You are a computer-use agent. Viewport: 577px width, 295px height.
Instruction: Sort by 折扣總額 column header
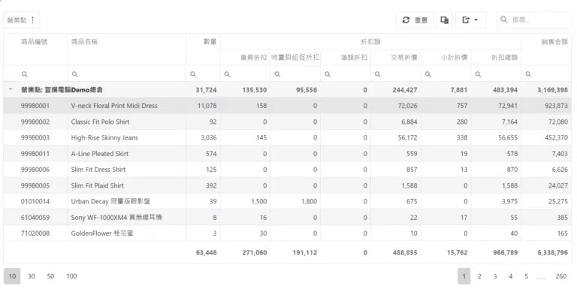coord(505,57)
